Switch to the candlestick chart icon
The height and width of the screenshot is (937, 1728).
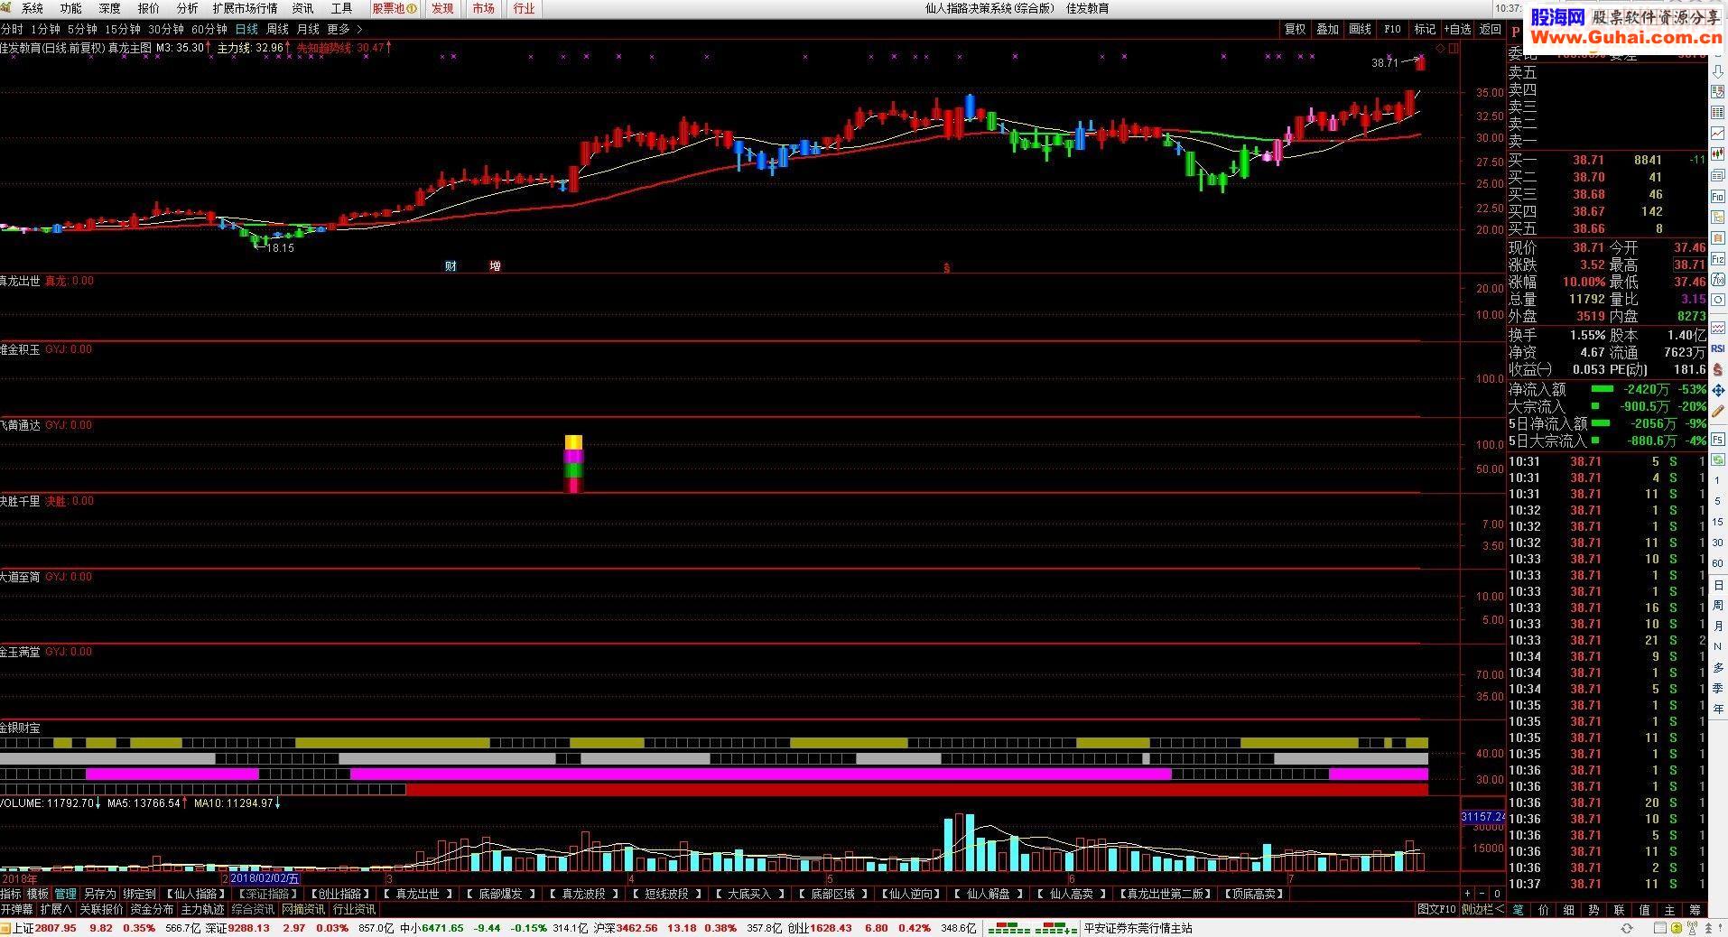click(1718, 153)
